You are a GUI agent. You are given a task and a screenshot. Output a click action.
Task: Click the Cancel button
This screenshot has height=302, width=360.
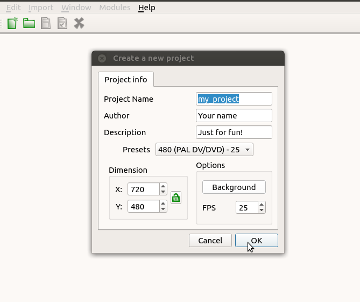pyautogui.click(x=210, y=241)
